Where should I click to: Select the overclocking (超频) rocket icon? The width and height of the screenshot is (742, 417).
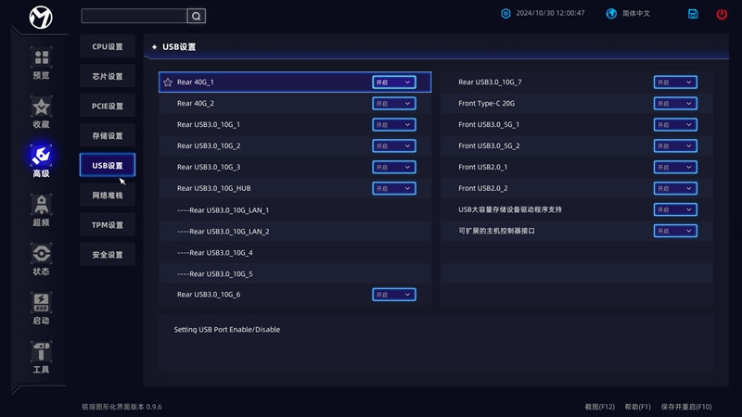point(41,205)
